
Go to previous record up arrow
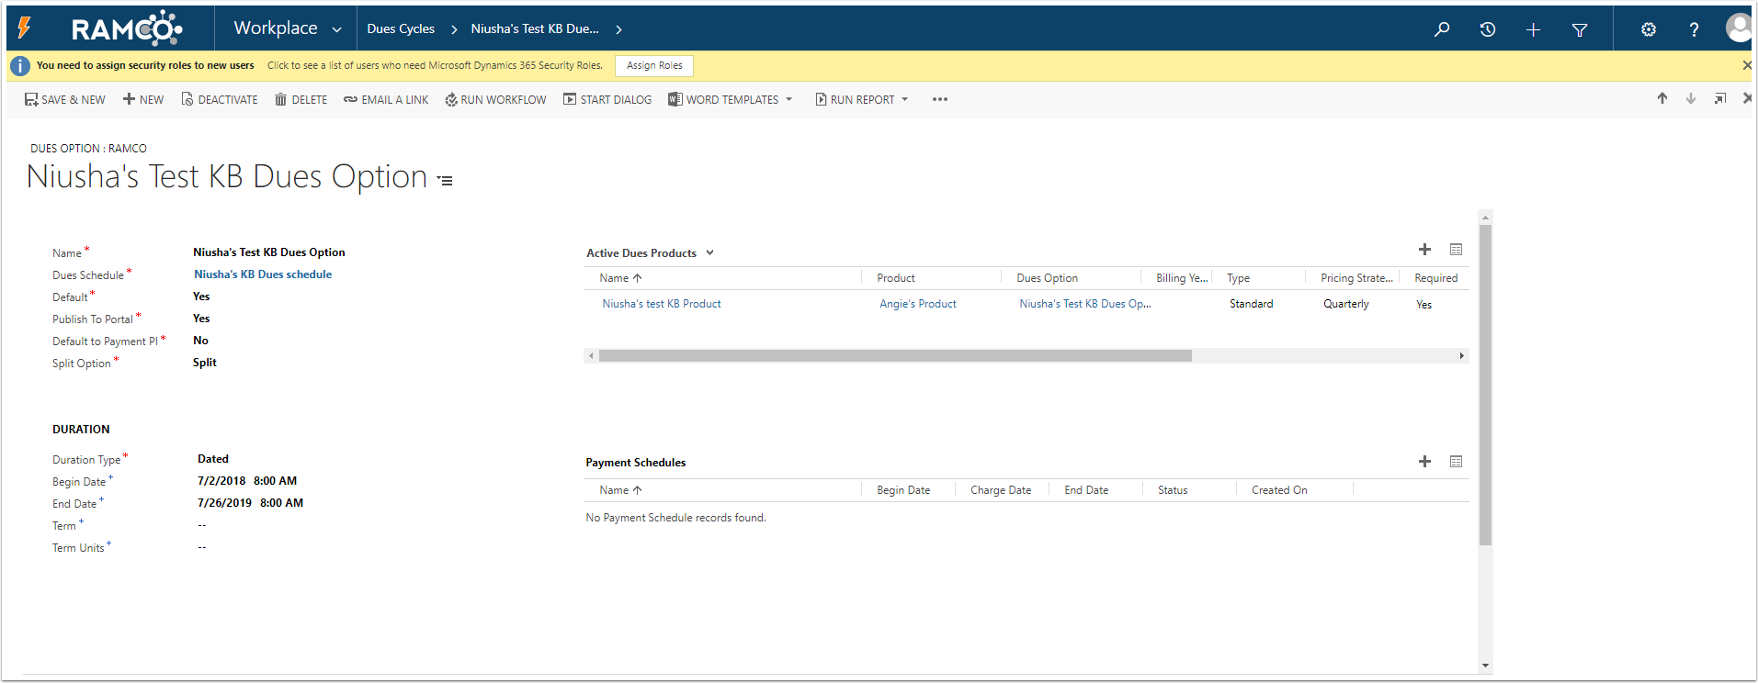coord(1662,98)
